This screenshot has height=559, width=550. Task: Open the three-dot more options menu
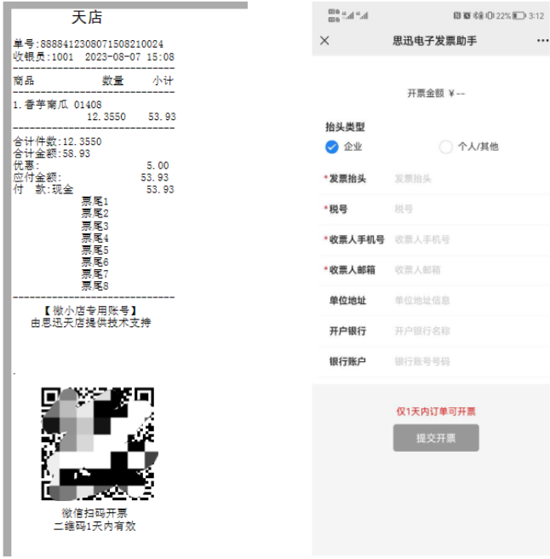click(542, 41)
